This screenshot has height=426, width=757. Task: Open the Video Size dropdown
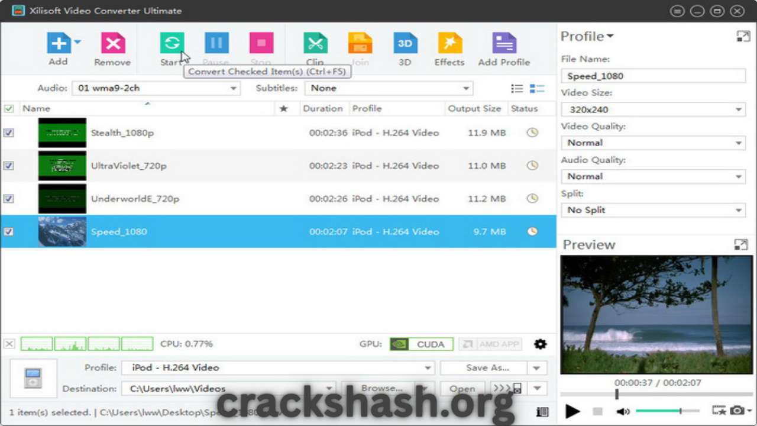tap(654, 109)
